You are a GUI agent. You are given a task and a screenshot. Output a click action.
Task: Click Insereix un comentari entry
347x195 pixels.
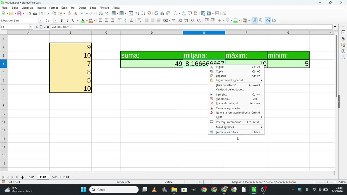click(x=236, y=122)
